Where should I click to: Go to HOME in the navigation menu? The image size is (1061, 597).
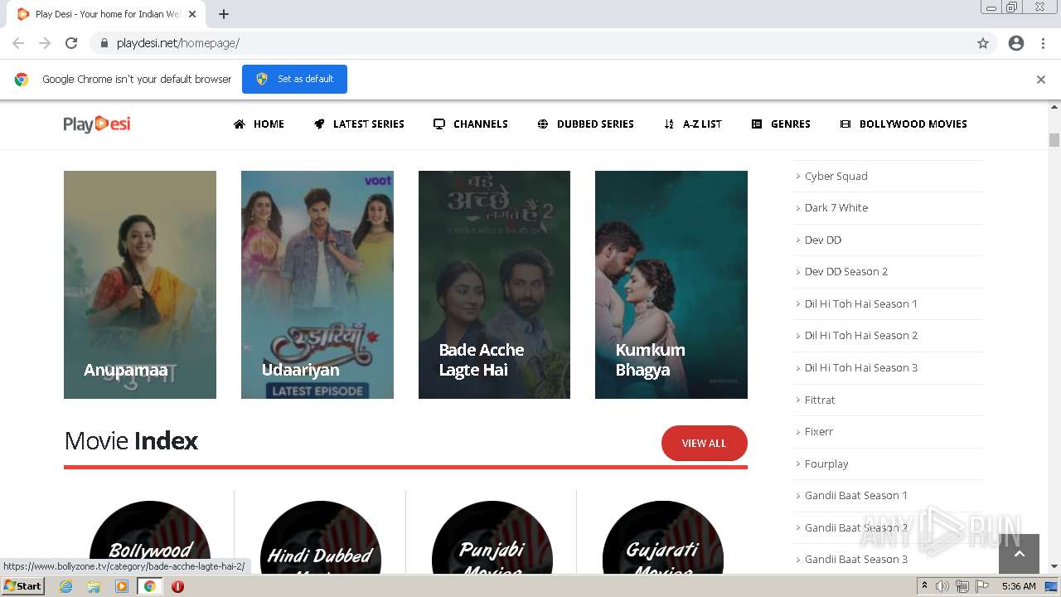(x=259, y=124)
